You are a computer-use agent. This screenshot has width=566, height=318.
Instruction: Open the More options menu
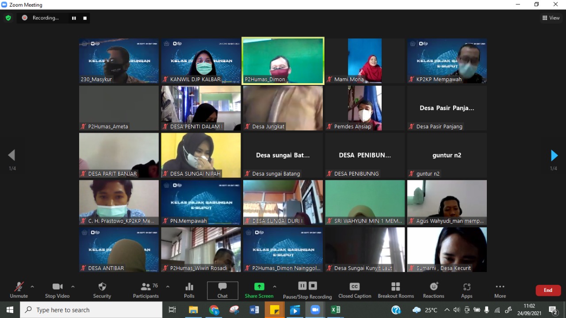(500, 290)
